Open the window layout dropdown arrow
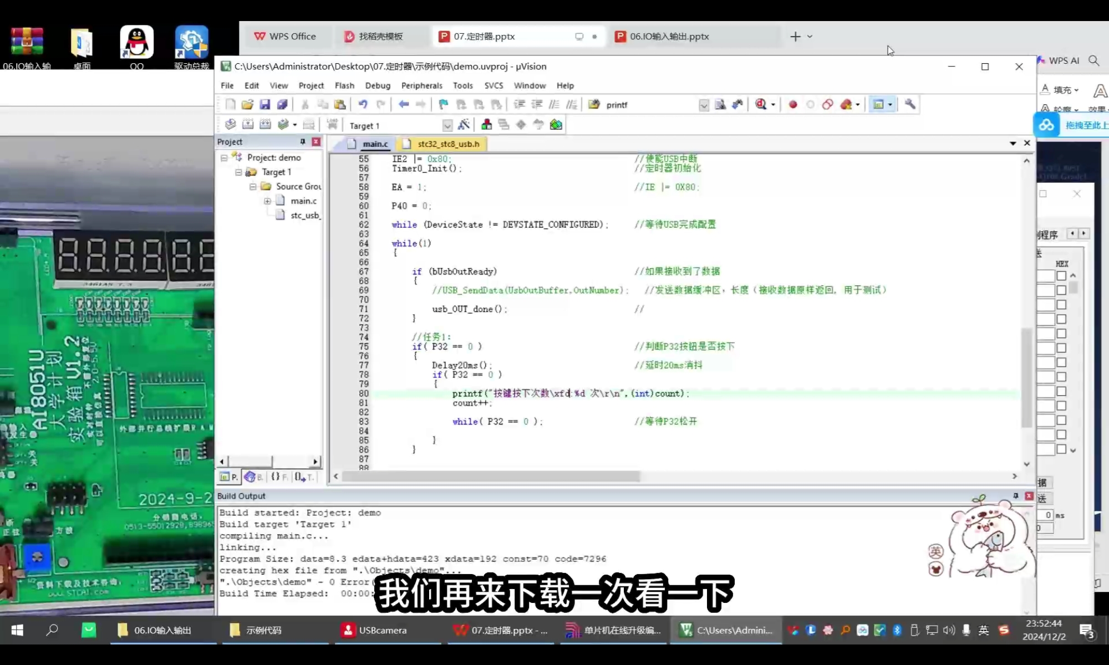The height and width of the screenshot is (665, 1109). (890, 105)
